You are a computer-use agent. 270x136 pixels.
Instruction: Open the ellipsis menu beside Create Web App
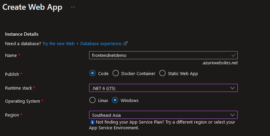[x=73, y=7]
